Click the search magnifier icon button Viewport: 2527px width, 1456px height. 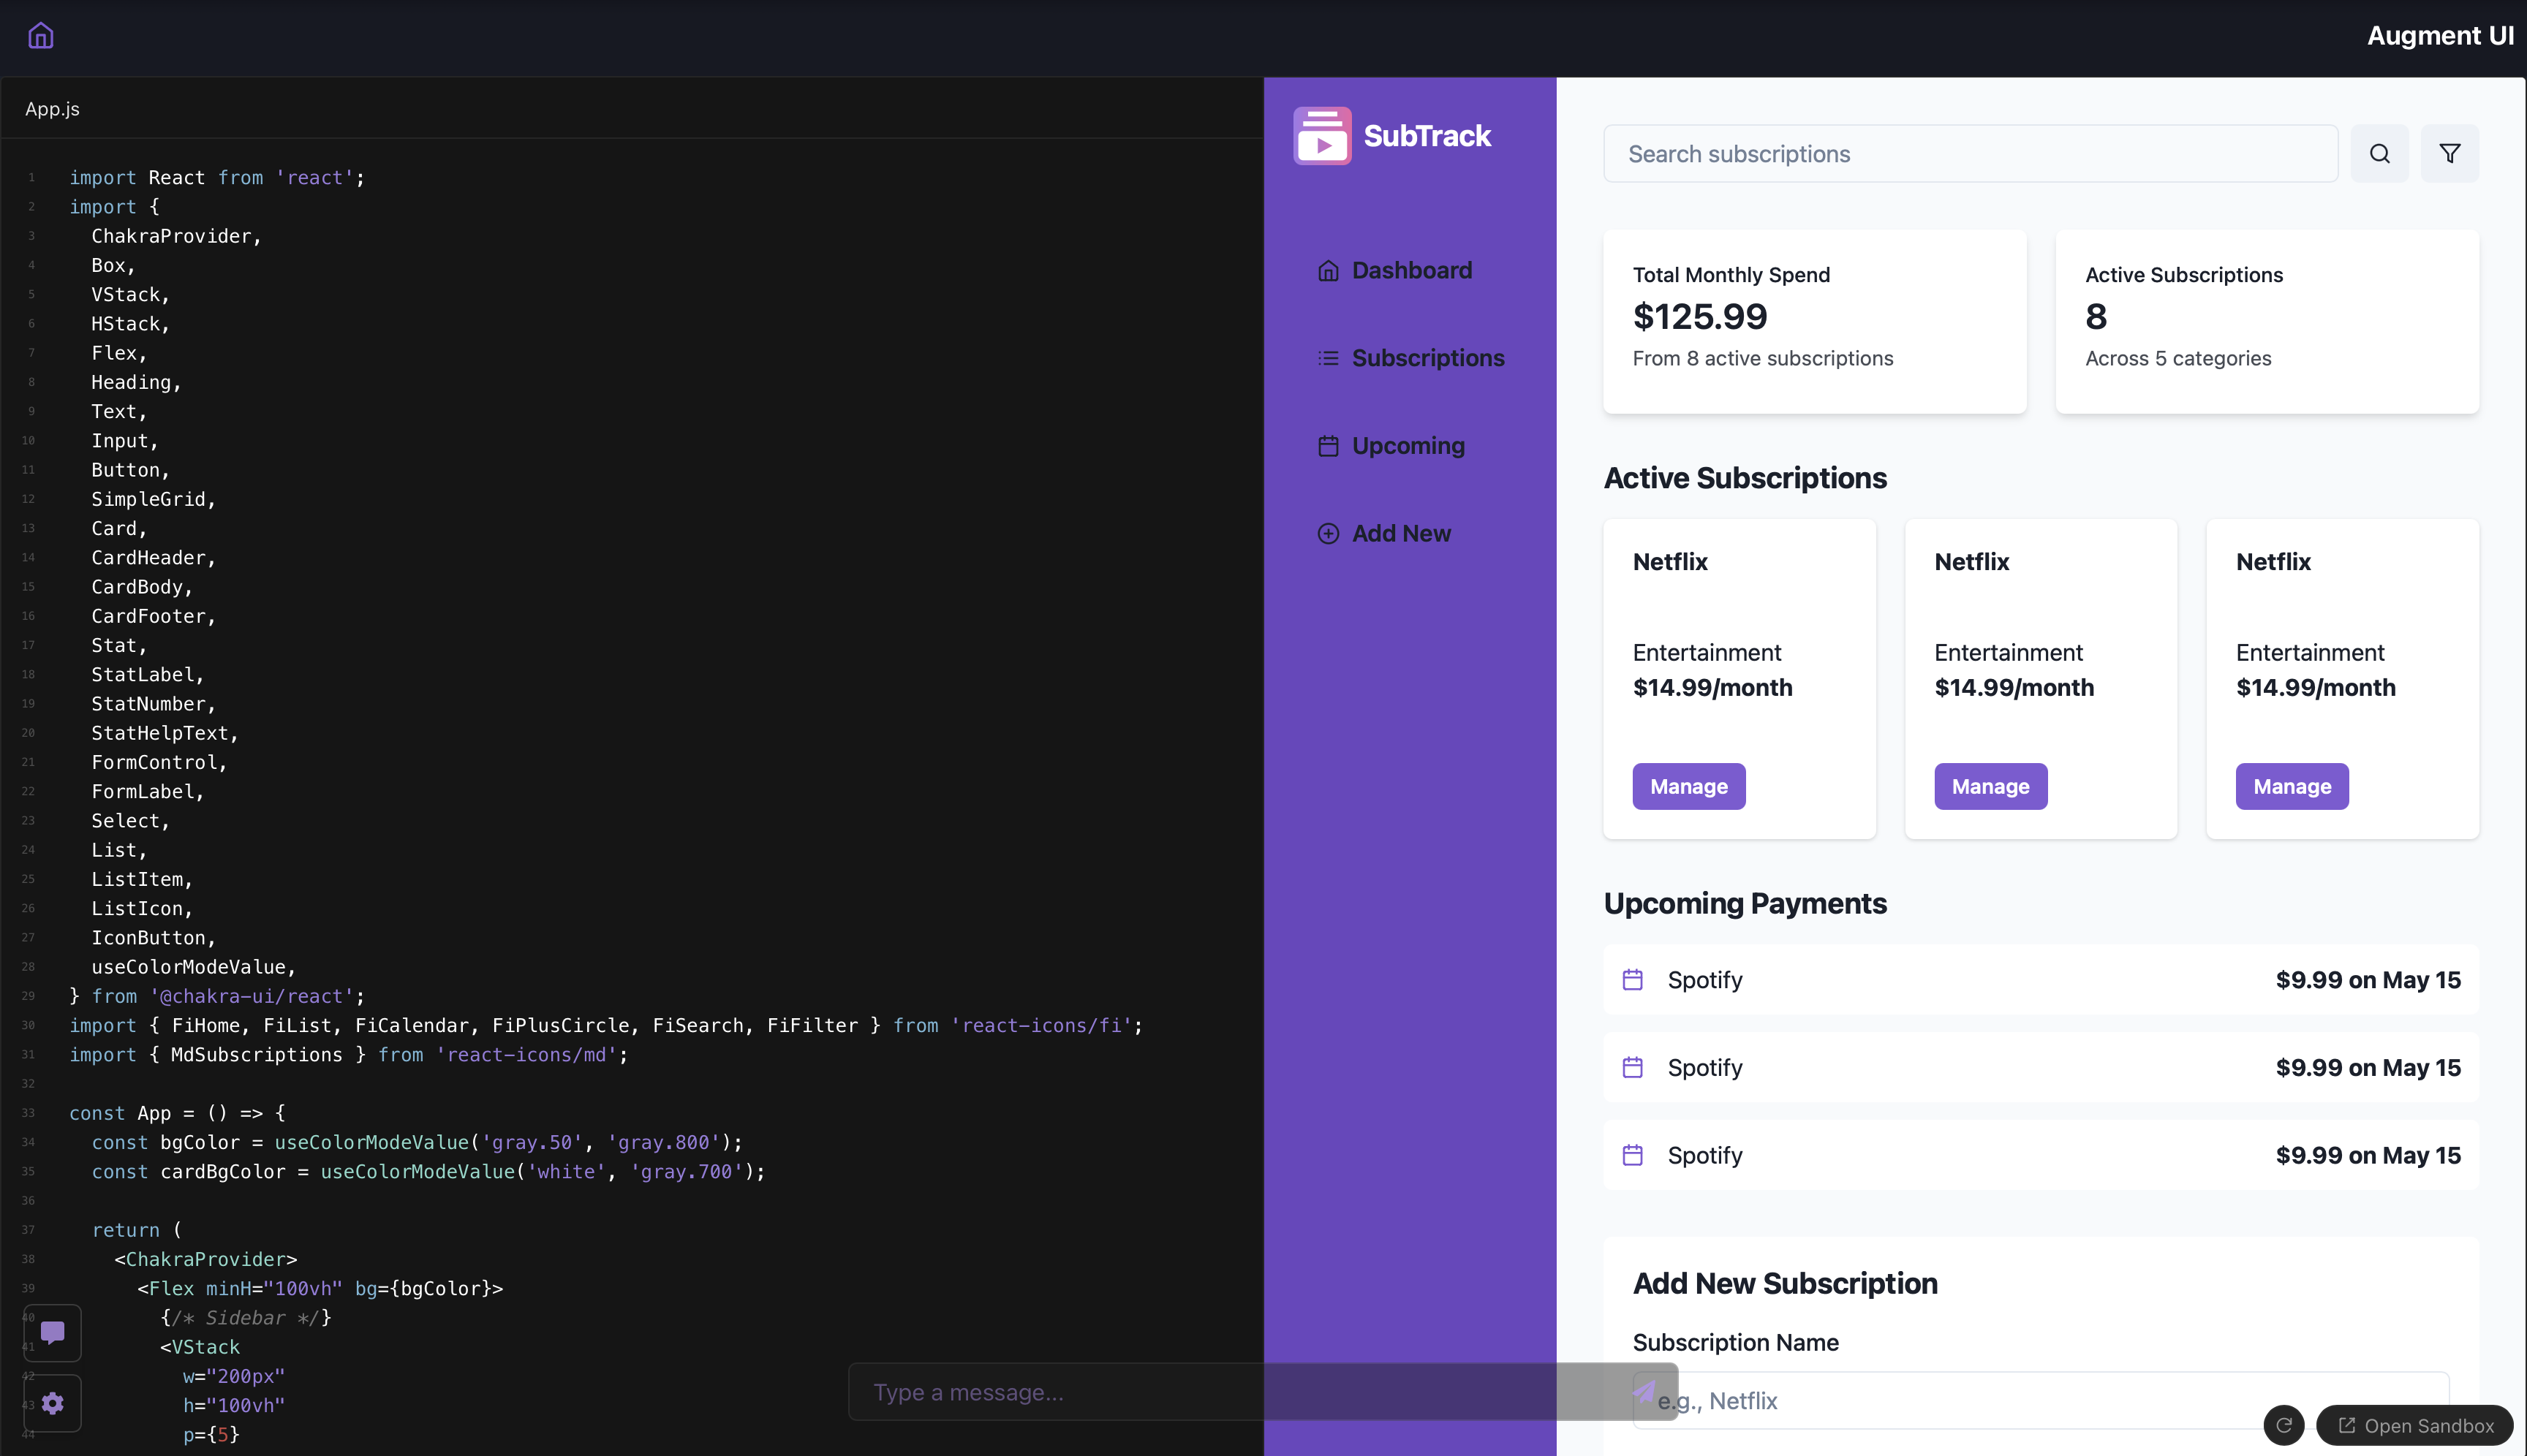pos(2379,154)
